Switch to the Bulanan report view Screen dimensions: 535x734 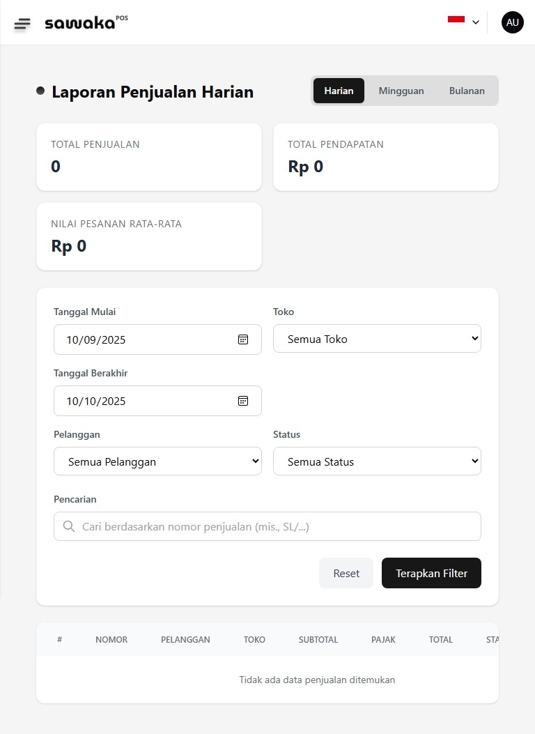(467, 91)
